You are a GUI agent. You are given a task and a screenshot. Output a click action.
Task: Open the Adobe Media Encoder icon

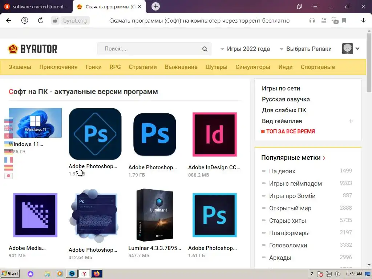35,215
